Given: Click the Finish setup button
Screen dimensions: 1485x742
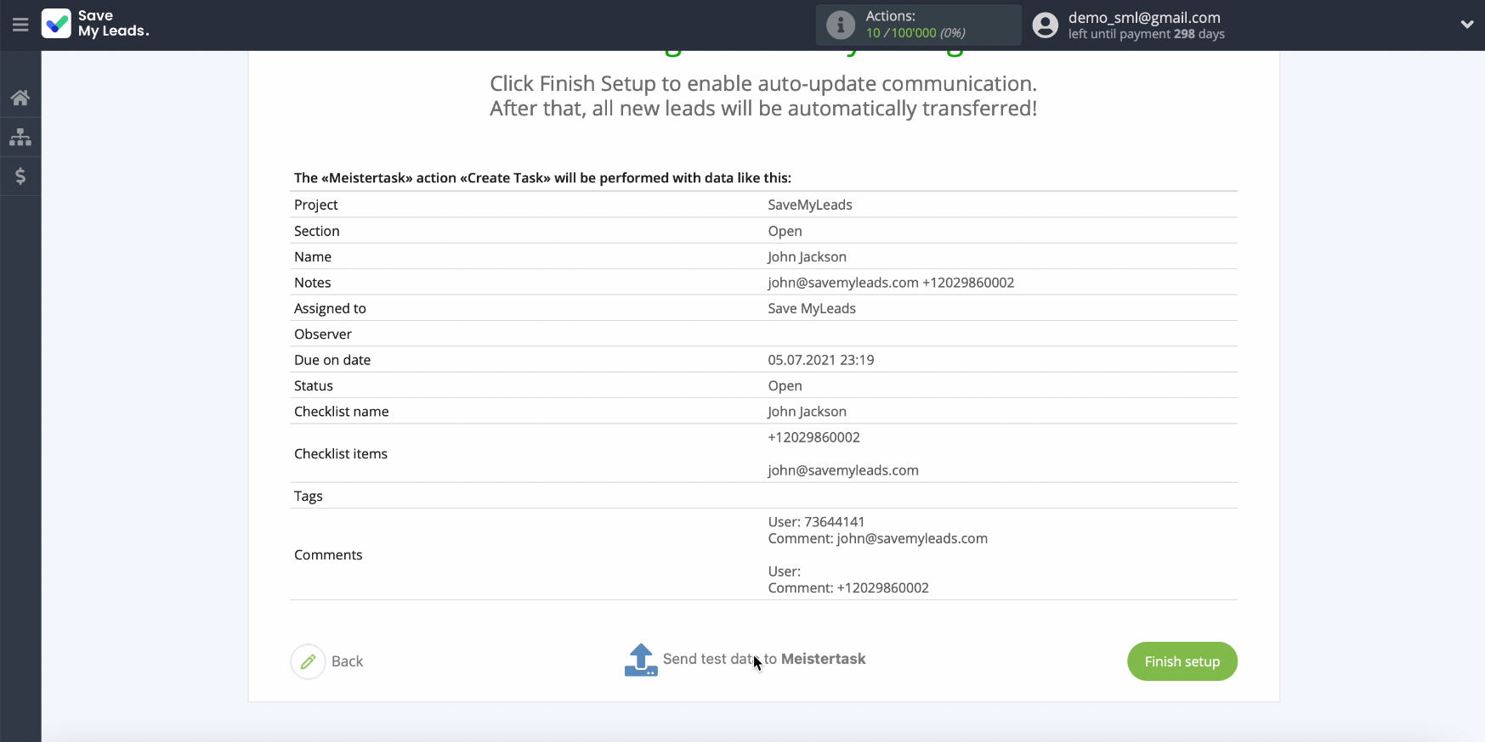Looking at the screenshot, I should tap(1182, 661).
